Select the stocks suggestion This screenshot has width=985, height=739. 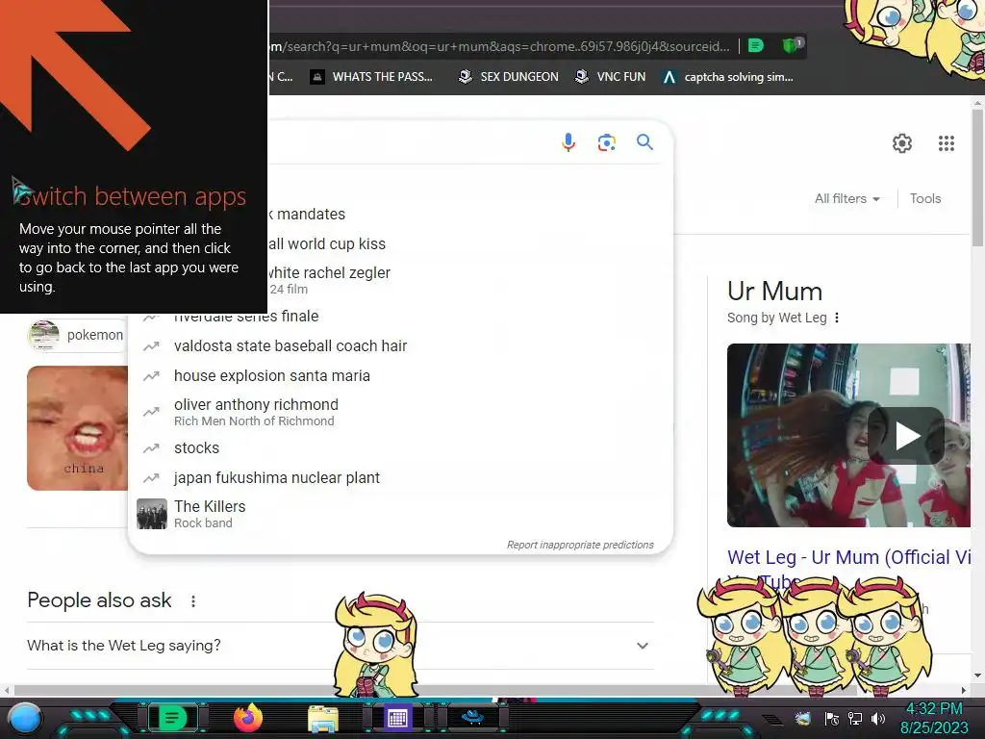coord(400,448)
